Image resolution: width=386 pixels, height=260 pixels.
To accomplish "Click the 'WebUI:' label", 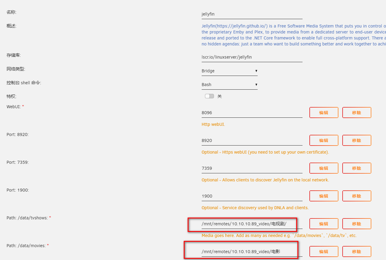I will coord(15,107).
